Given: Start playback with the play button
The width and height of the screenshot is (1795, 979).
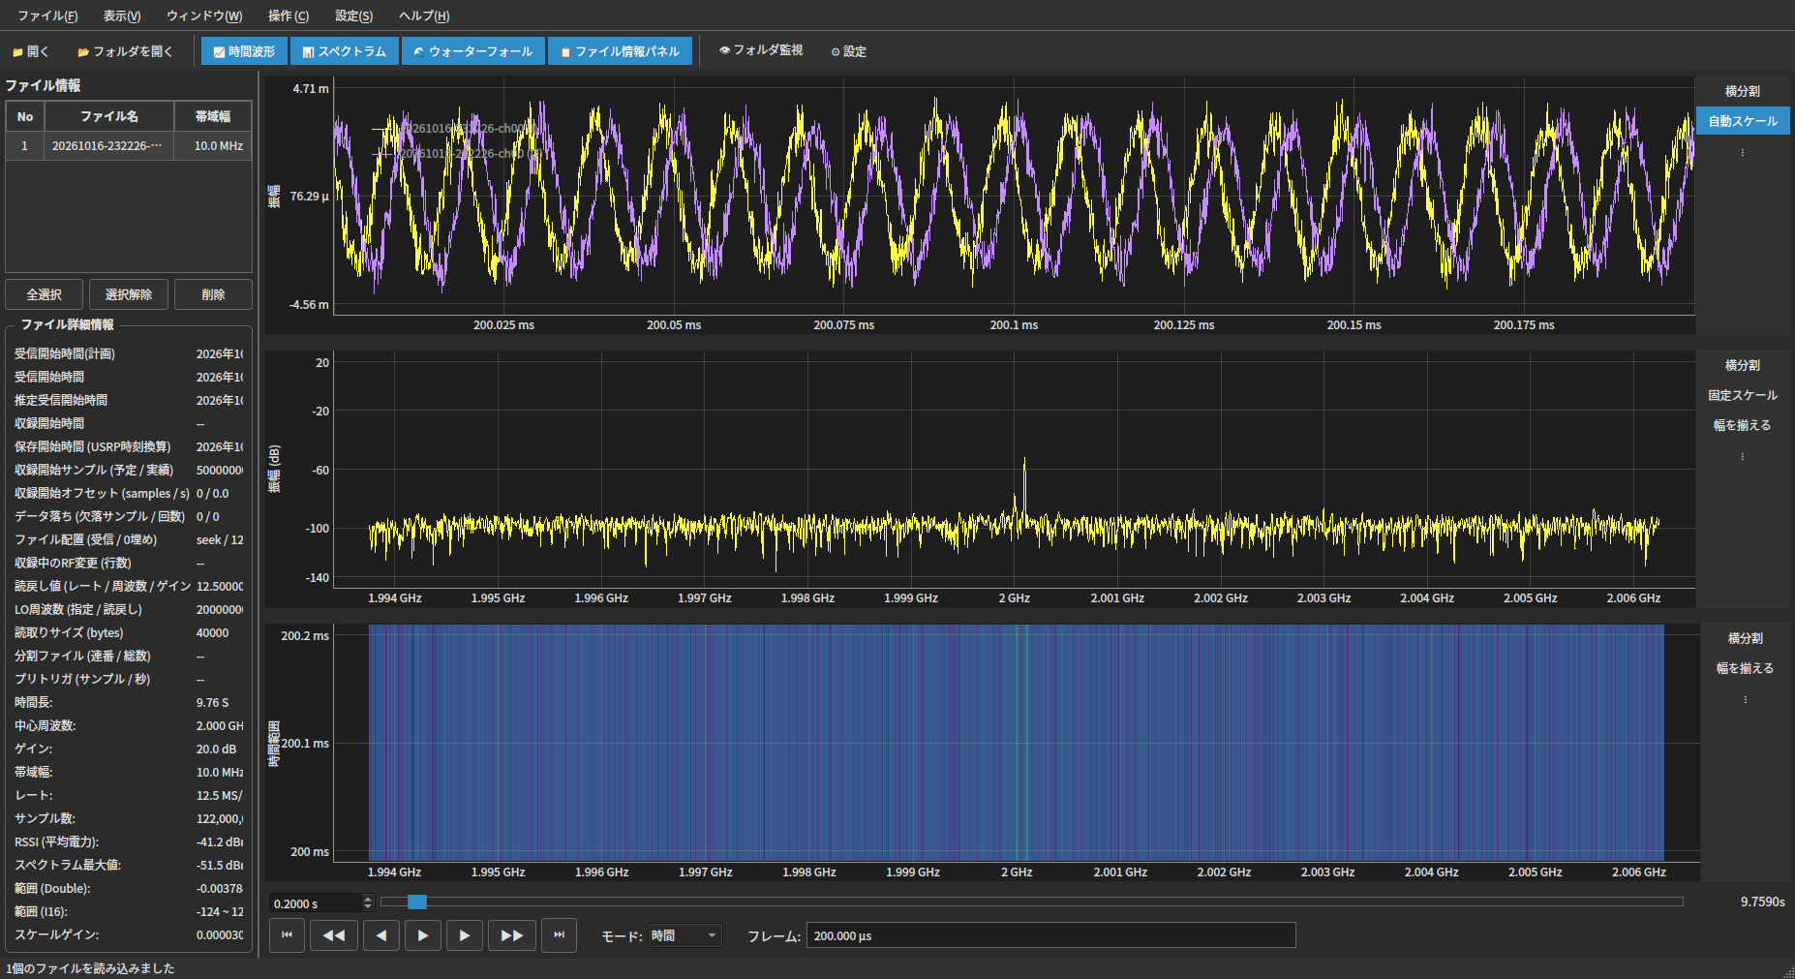Looking at the screenshot, I should tap(423, 935).
